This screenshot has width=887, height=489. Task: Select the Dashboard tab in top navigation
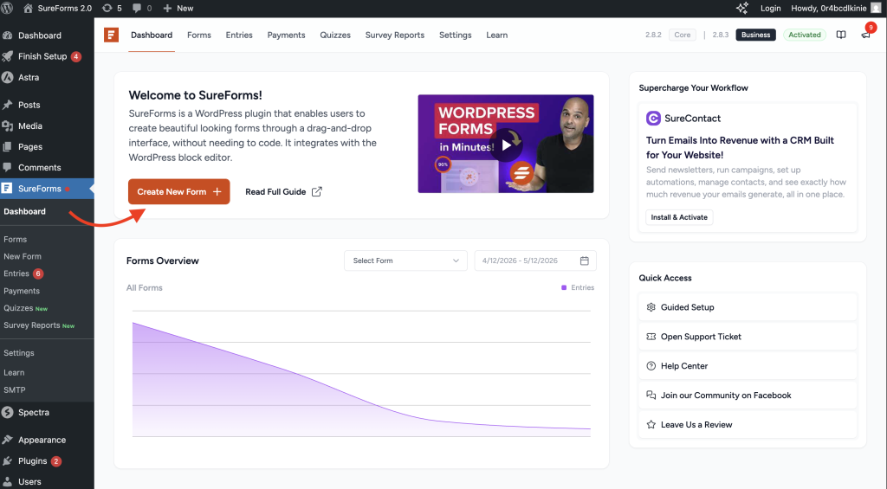point(152,35)
